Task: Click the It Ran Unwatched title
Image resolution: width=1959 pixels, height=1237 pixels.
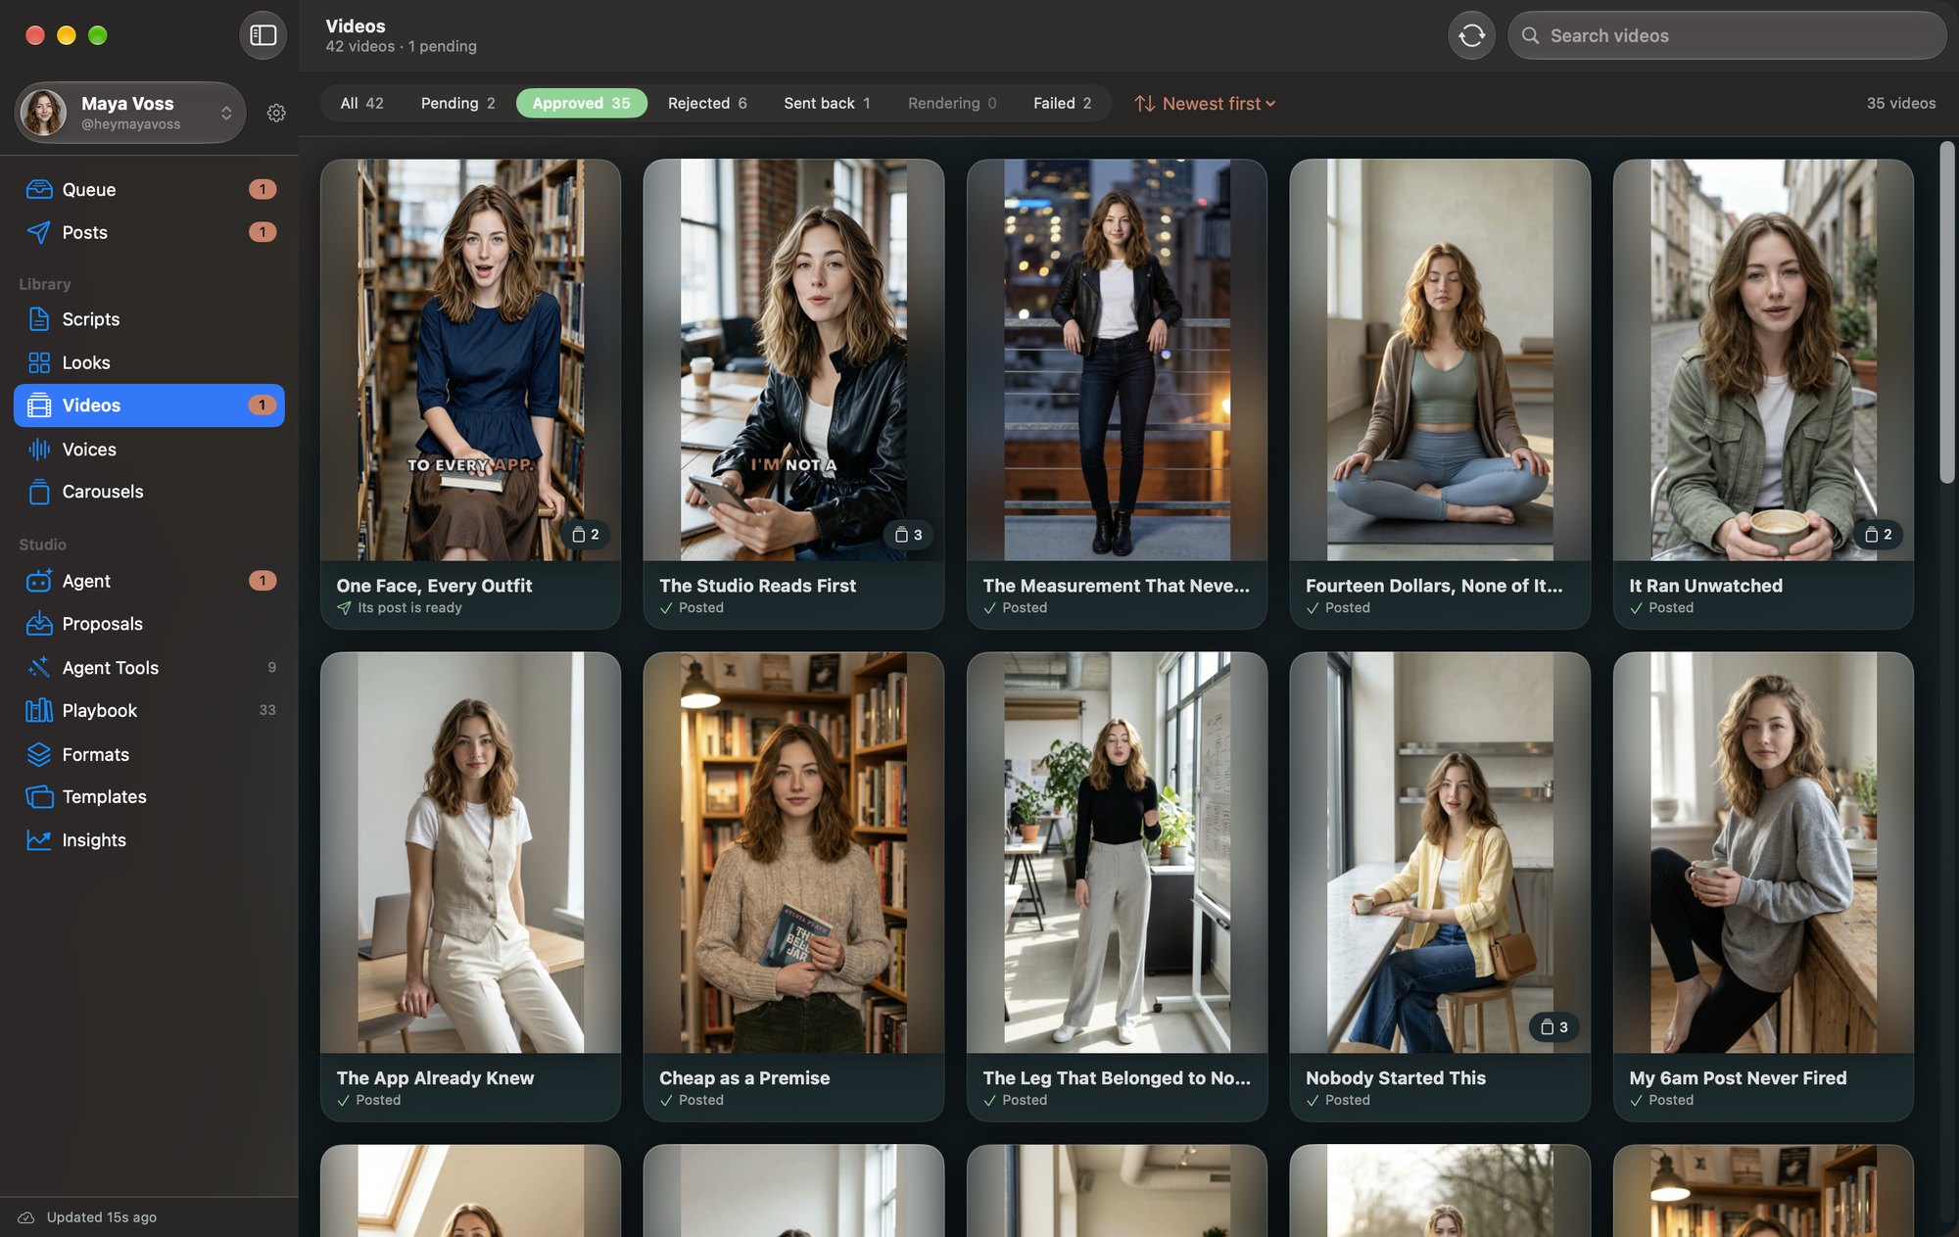Action: click(x=1705, y=586)
